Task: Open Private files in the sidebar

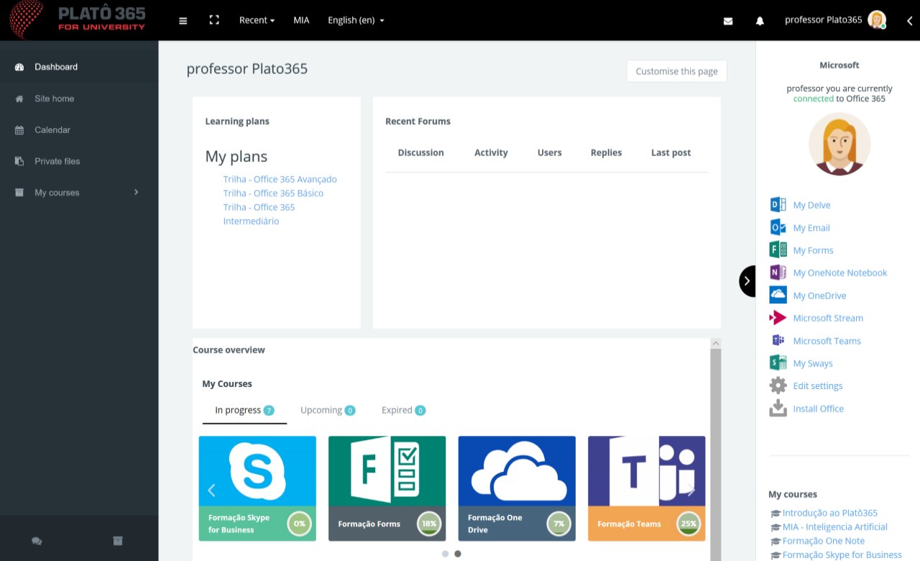Action: tap(79, 161)
